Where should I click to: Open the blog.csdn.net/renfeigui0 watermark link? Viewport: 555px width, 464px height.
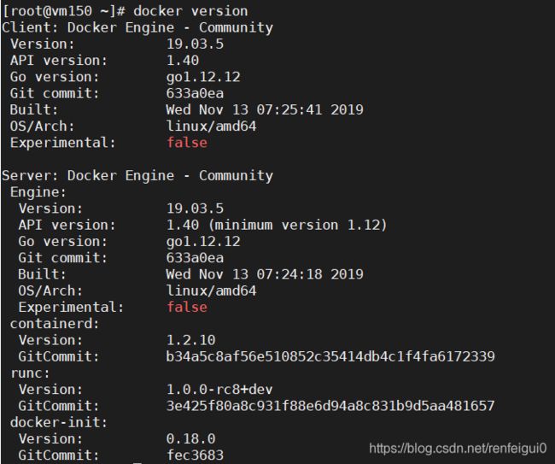pos(458,449)
